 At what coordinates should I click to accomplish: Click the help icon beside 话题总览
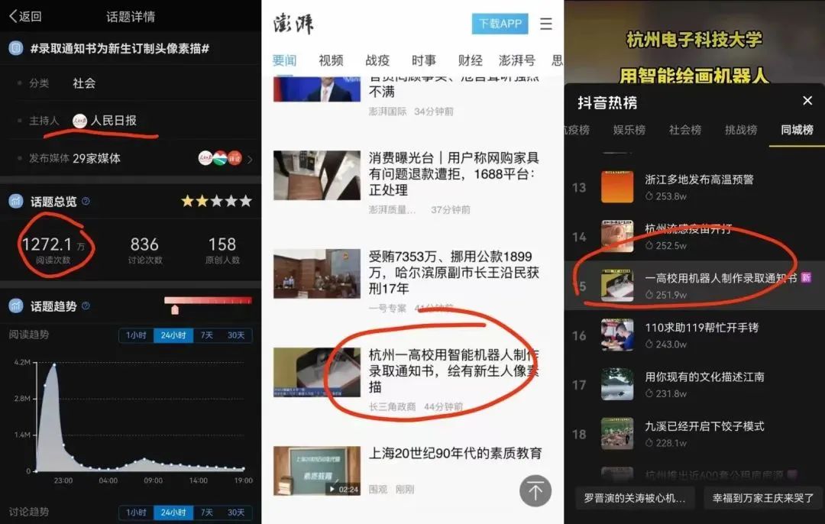(86, 202)
